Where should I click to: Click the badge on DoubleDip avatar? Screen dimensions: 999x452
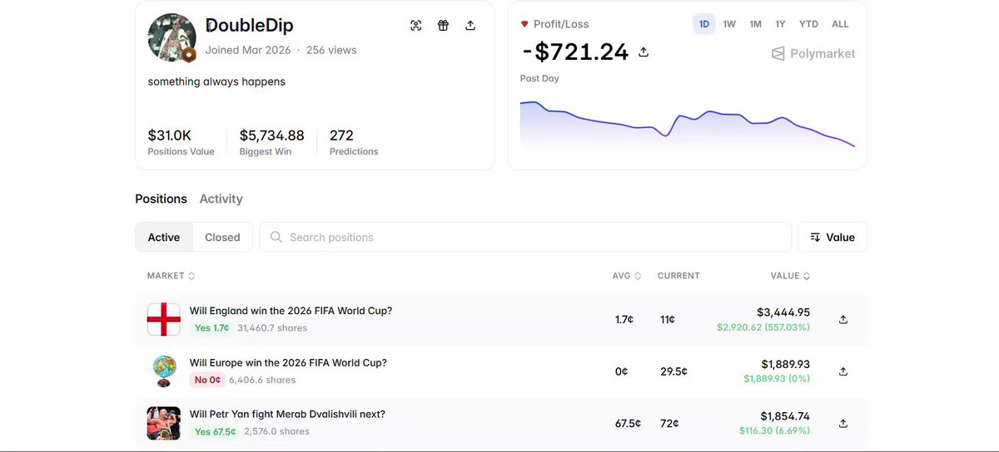[x=189, y=55]
